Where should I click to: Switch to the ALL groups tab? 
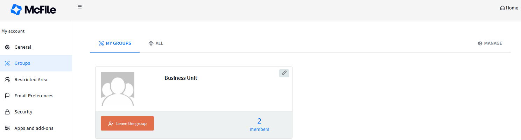156,43
